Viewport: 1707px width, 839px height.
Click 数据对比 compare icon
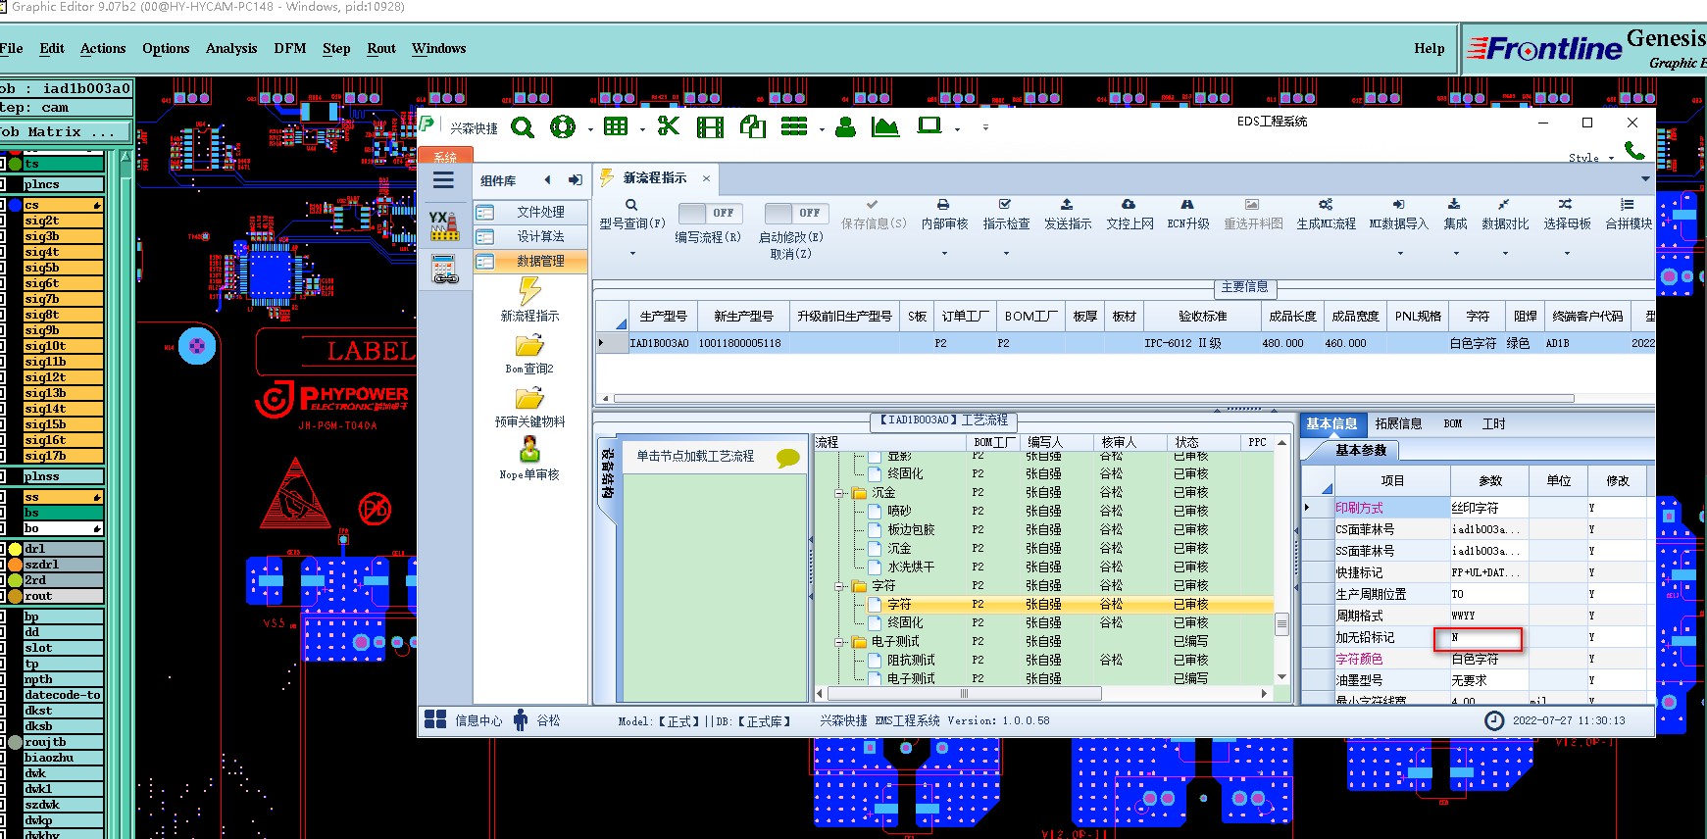click(1503, 205)
